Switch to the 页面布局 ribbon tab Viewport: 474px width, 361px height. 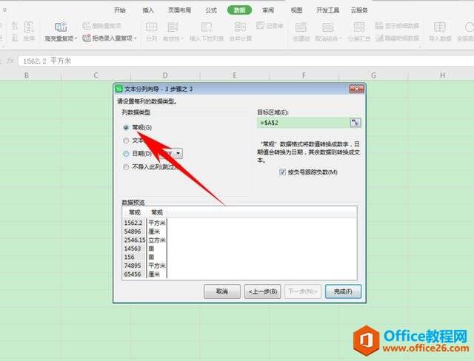(x=179, y=10)
